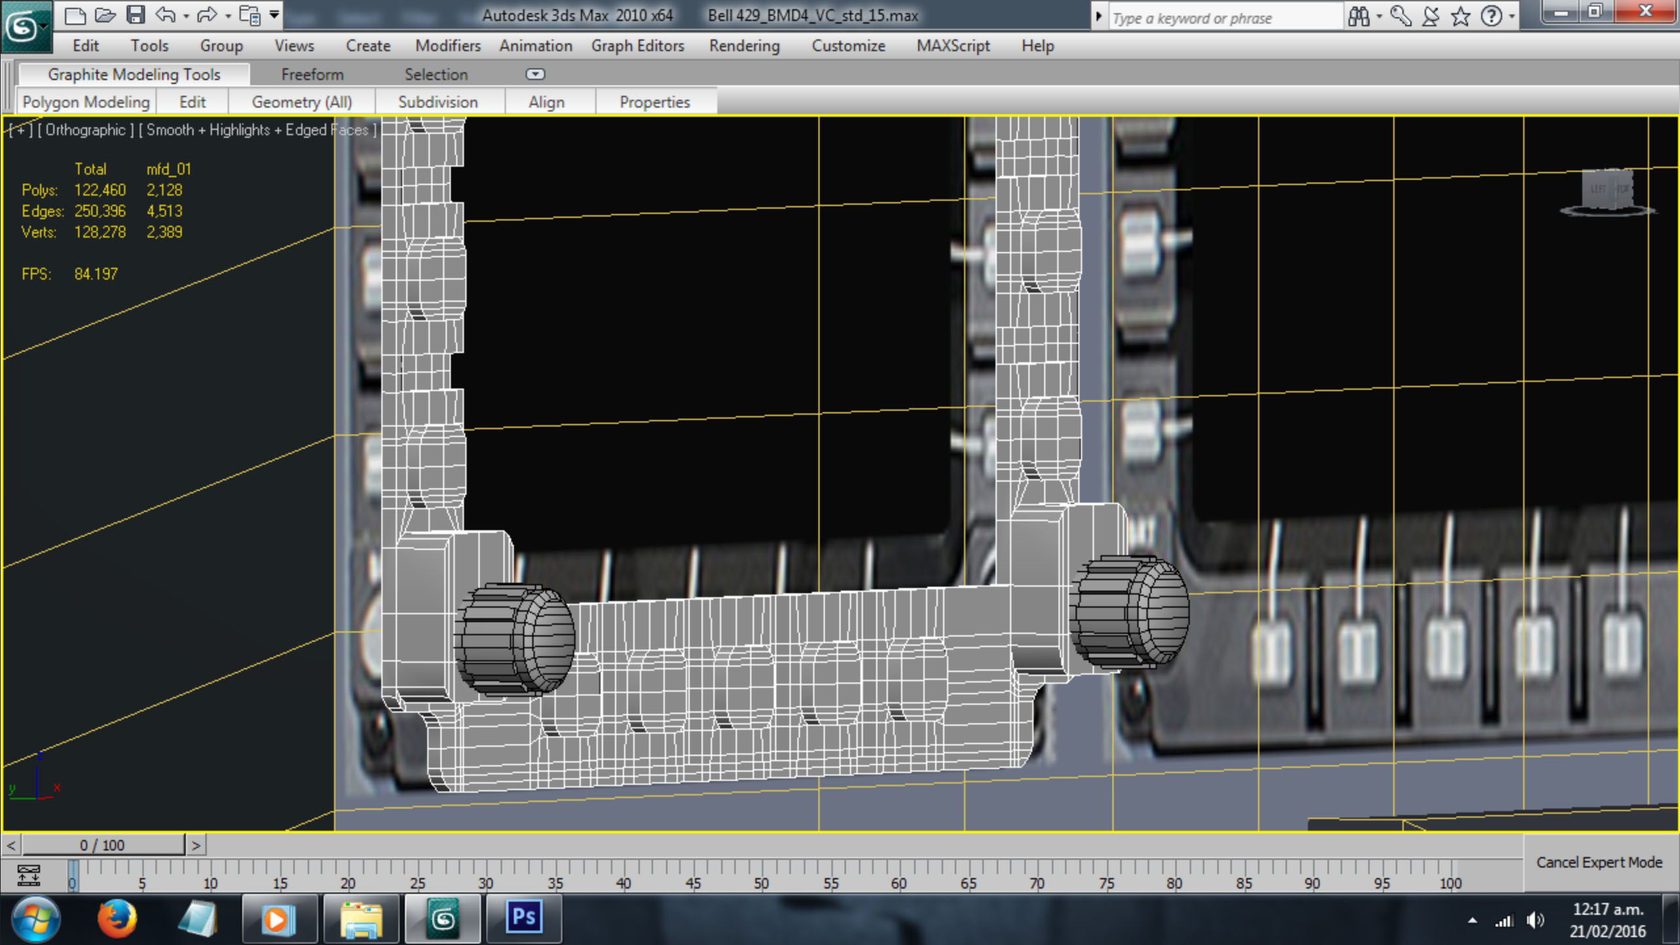The height and width of the screenshot is (945, 1680).
Task: Open Subscription Center key icon
Action: pyautogui.click(x=1400, y=16)
